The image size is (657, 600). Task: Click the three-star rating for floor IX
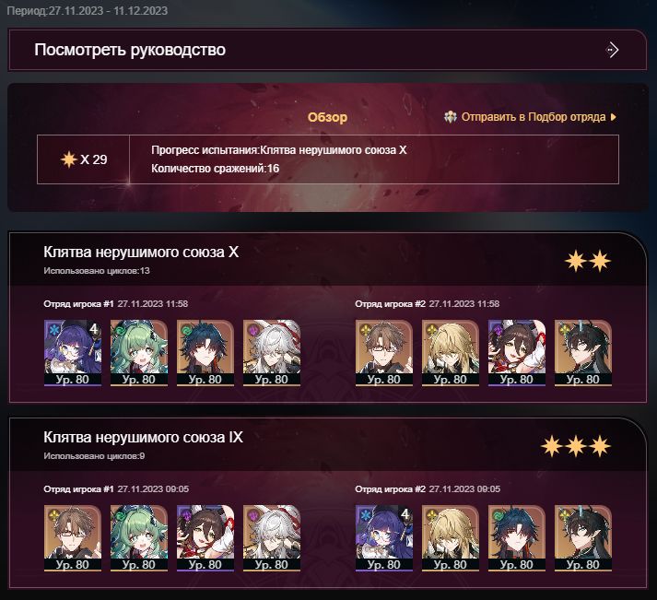[x=576, y=446]
